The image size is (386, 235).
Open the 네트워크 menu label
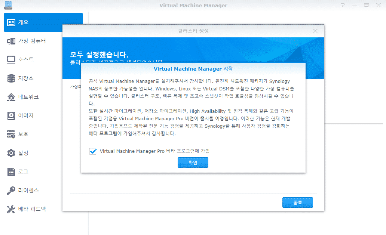pyautogui.click(x=28, y=97)
